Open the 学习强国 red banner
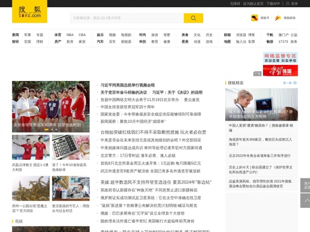Screen dimensions: 310x232 click(281, 71)
